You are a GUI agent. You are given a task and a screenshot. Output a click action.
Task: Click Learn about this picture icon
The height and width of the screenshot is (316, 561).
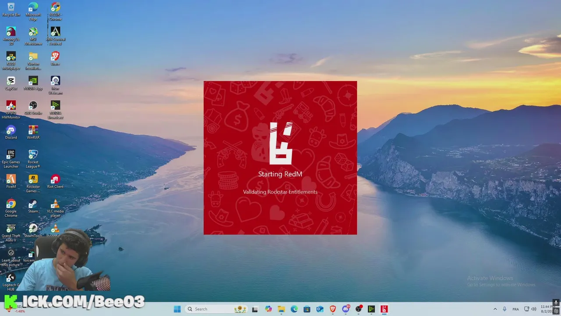point(11,257)
